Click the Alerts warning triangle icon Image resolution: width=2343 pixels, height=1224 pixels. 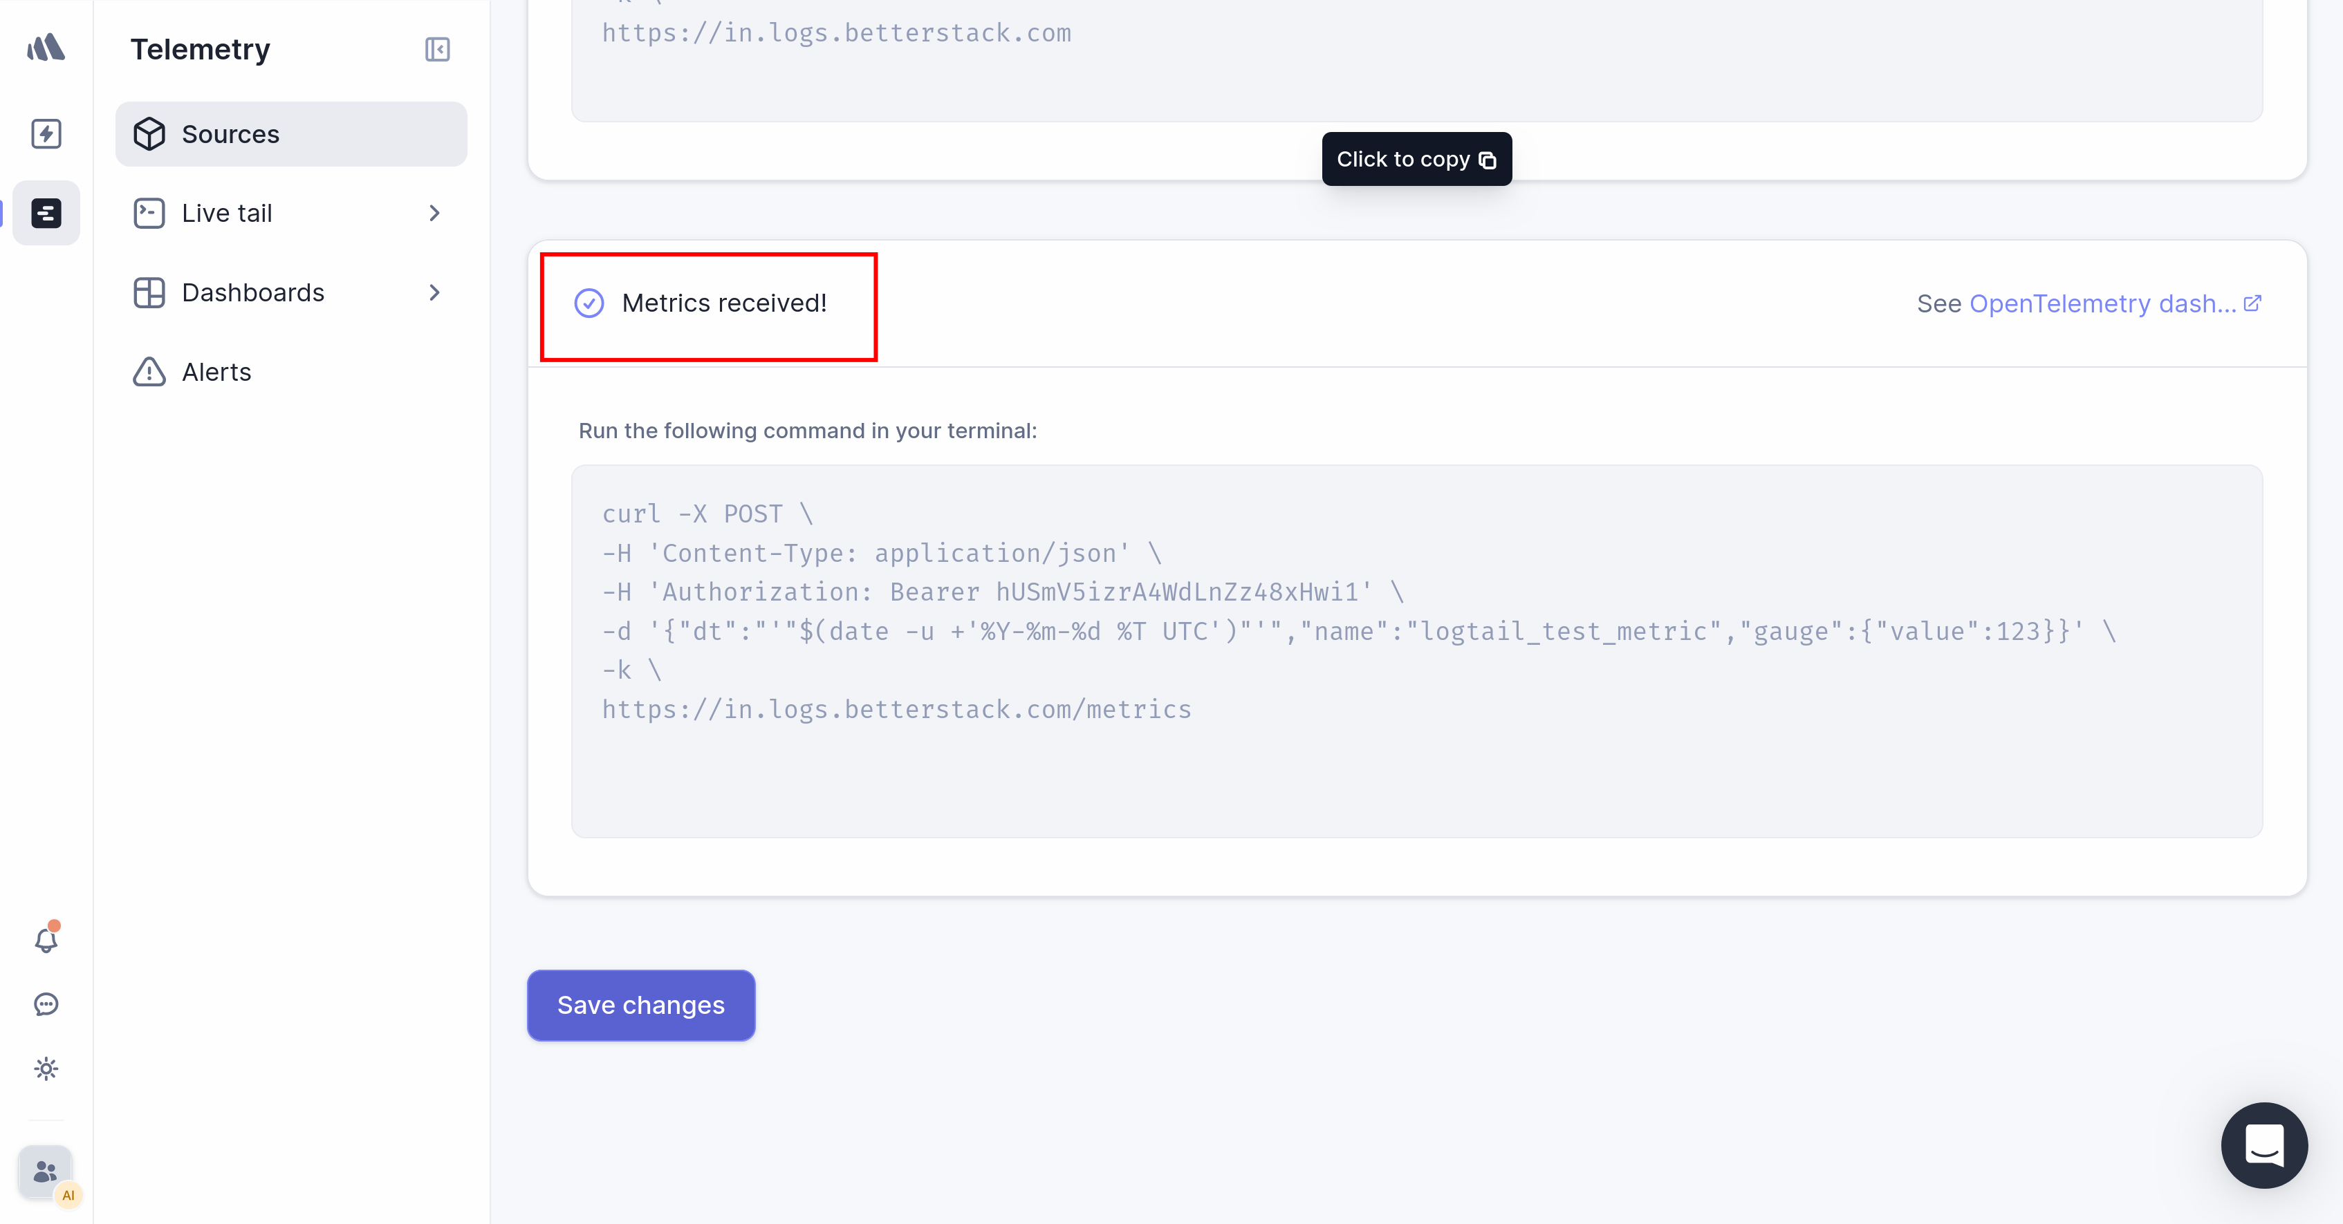(x=149, y=372)
